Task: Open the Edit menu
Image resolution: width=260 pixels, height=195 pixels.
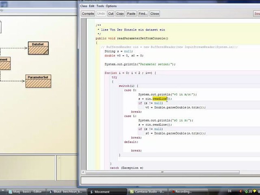Action: (x=92, y=6)
